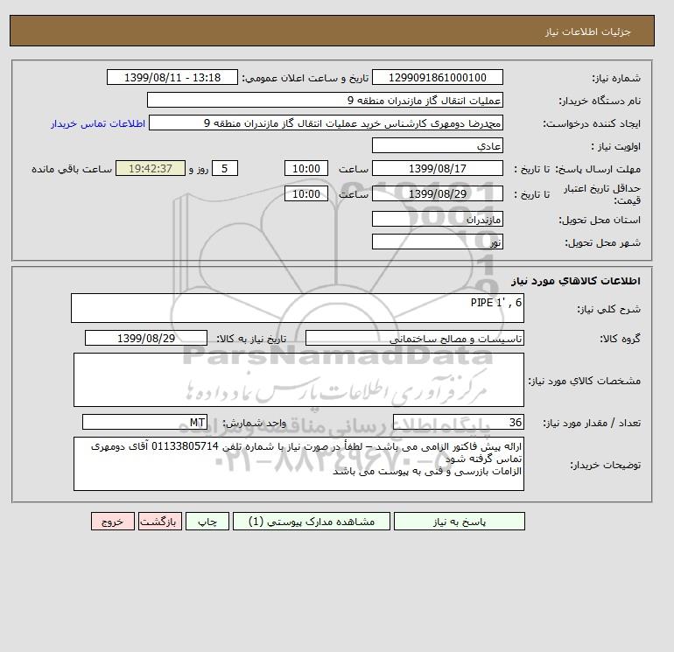The image size is (674, 652).
Task: Click response deadline date 1399/08/17
Action: coord(437,169)
